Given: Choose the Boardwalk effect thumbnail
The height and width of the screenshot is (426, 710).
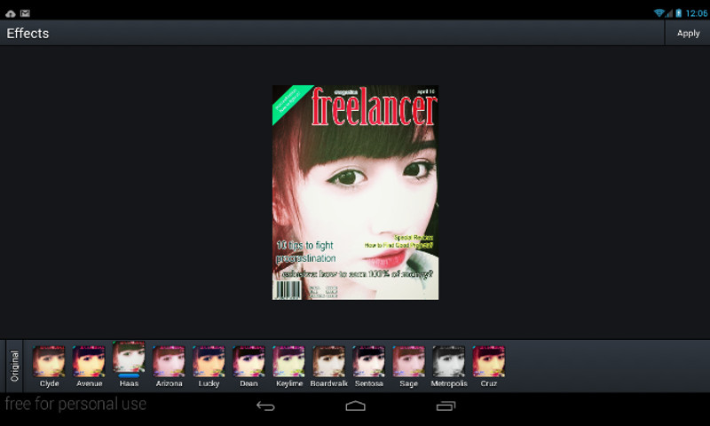Looking at the screenshot, I should tap(328, 361).
